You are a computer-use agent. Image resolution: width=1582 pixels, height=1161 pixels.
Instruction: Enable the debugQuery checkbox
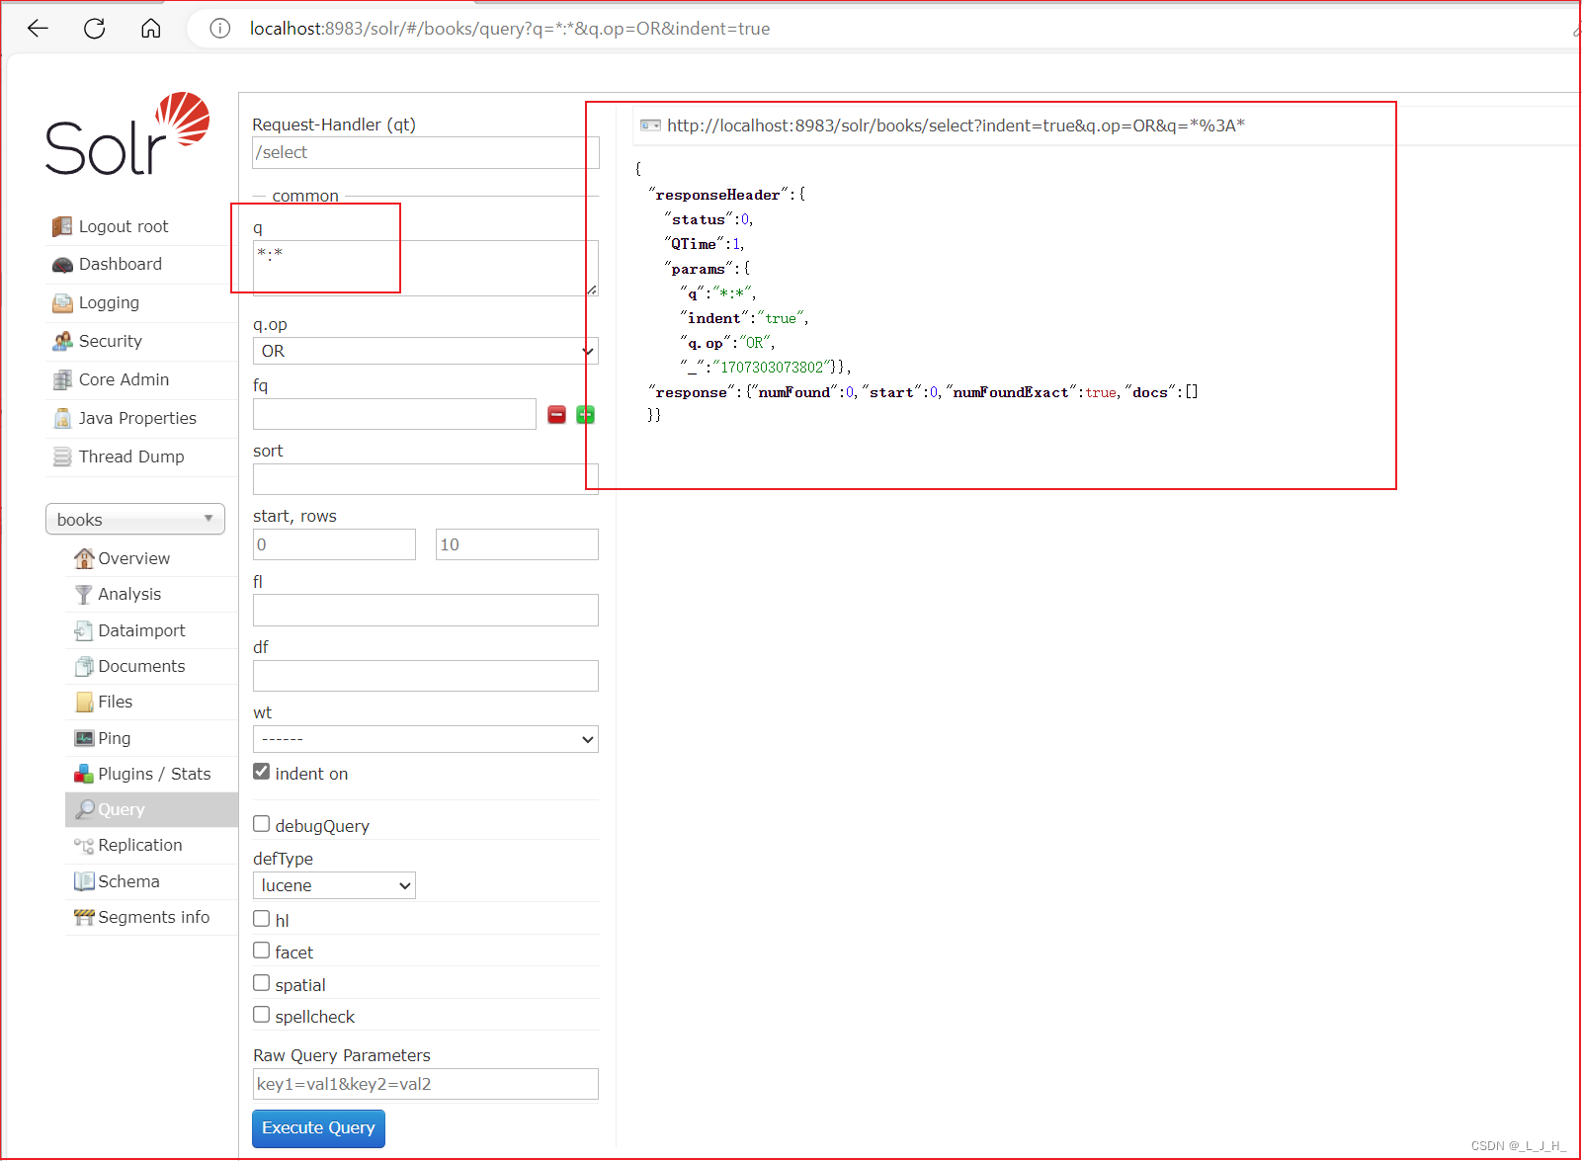[262, 824]
